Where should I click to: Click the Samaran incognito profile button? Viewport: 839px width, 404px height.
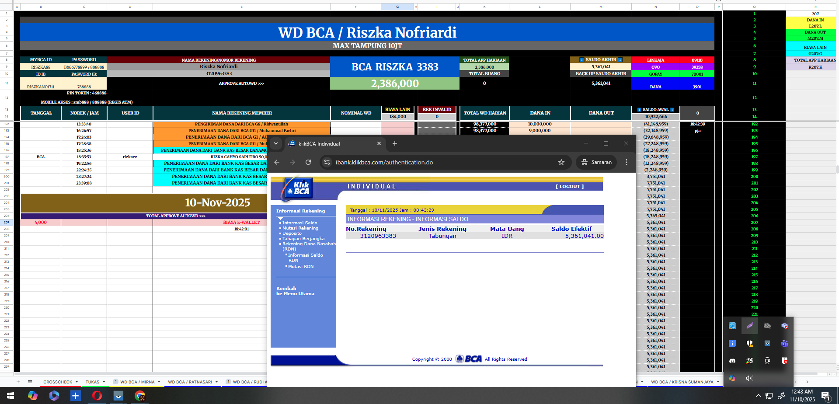point(596,162)
